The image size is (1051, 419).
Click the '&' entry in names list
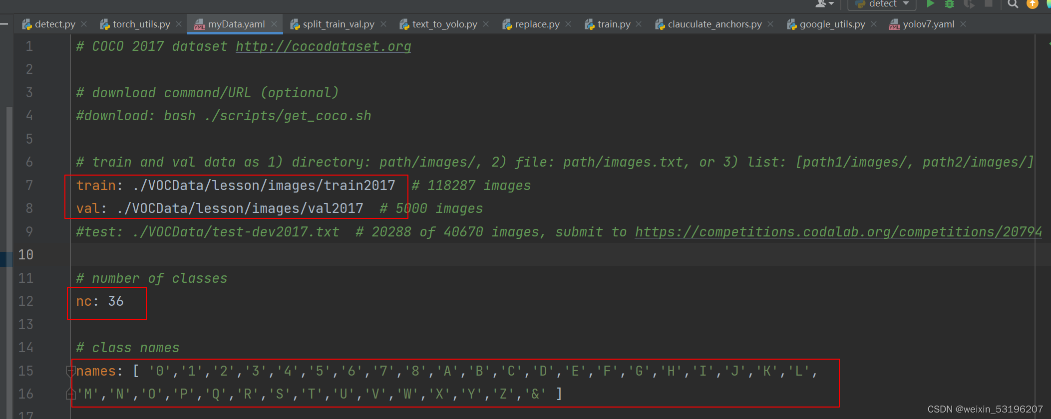(535, 394)
